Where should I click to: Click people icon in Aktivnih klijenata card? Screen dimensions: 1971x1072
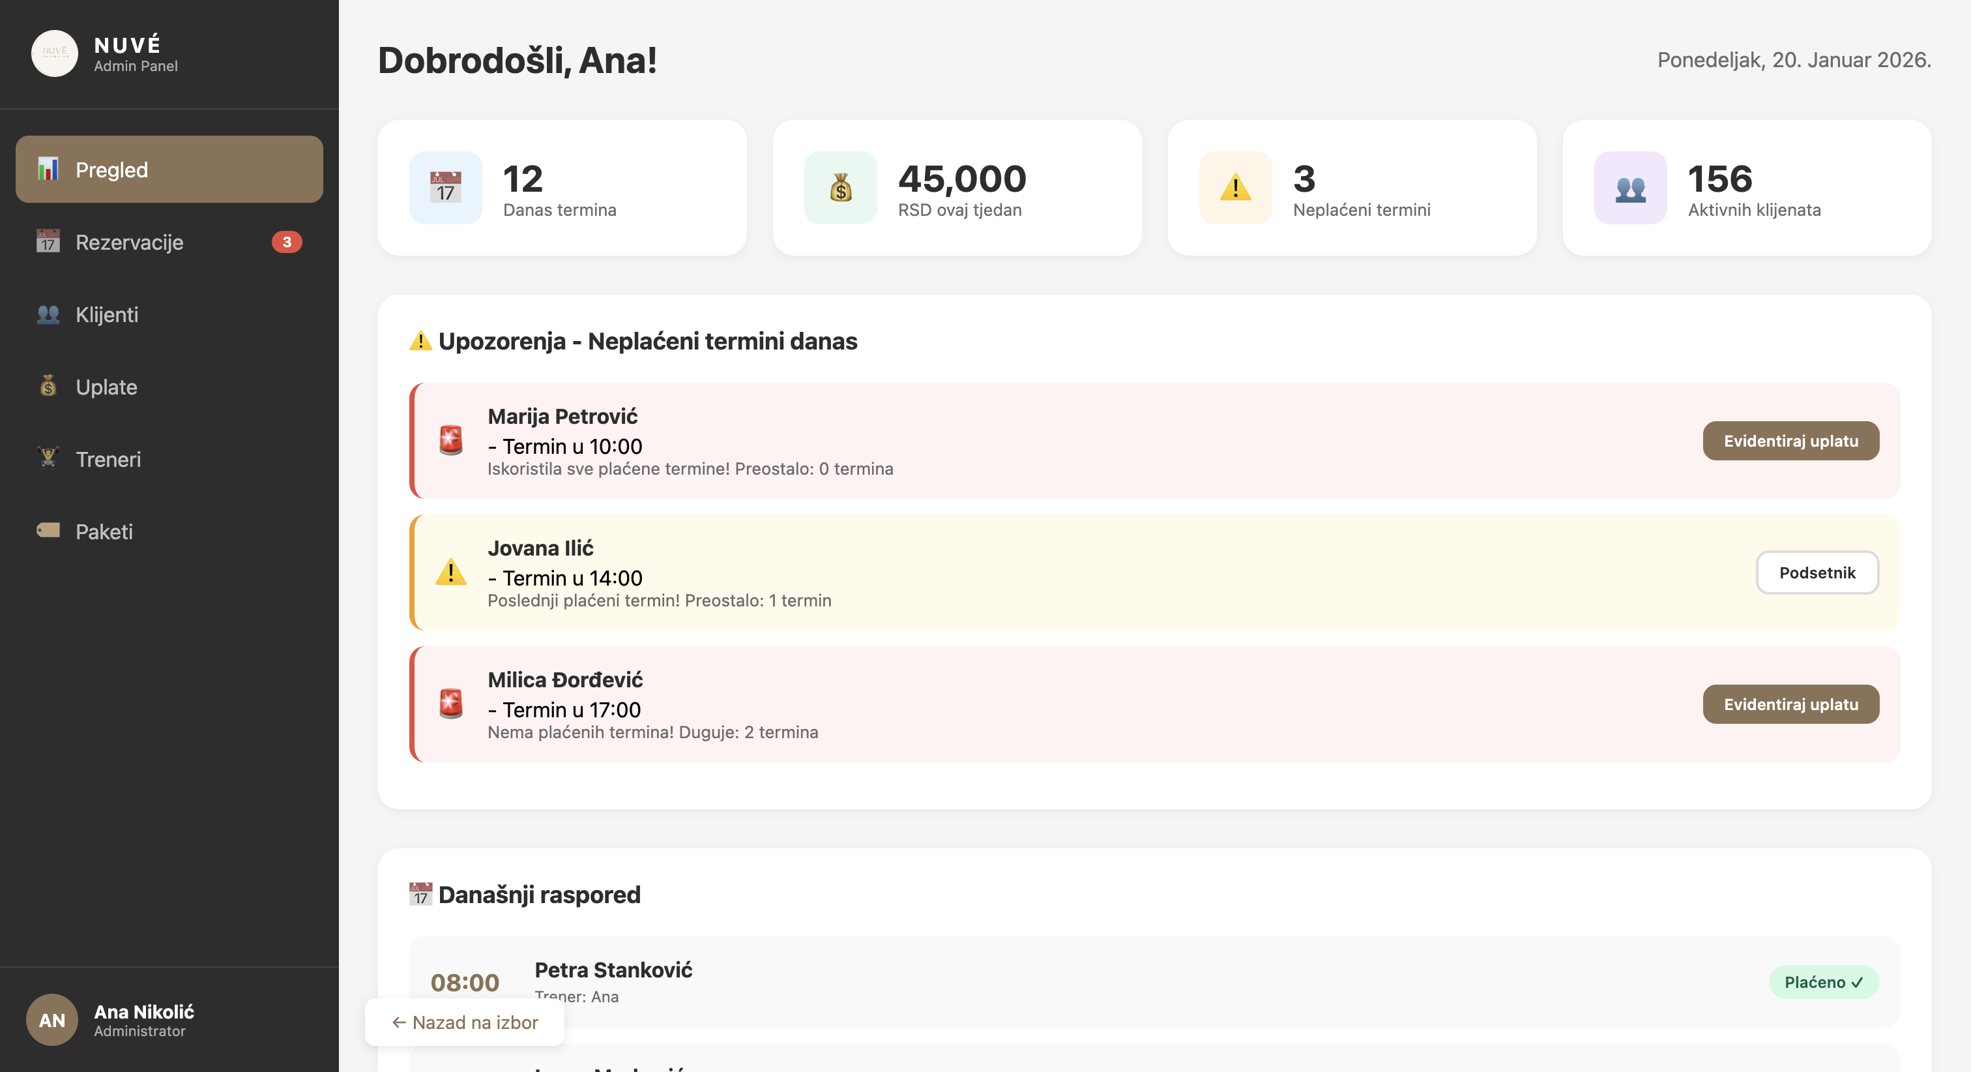tap(1629, 188)
